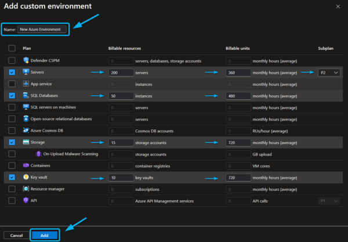
Task: Uncheck the SQL Databases checkbox
Action: coord(12,96)
